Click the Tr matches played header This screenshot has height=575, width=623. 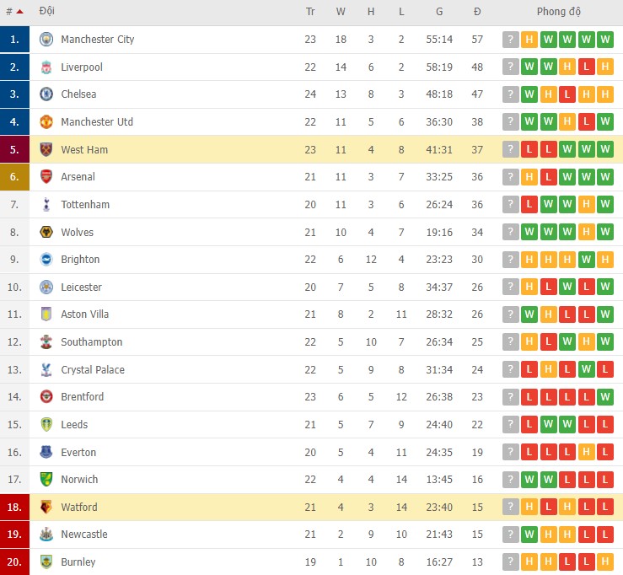click(310, 12)
